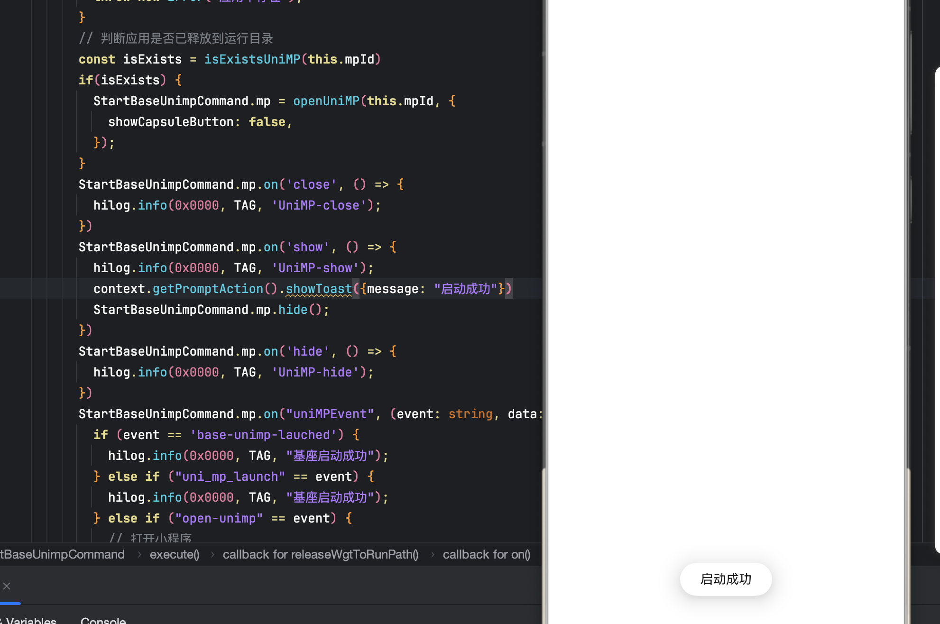This screenshot has height=624, width=940.
Task: Click the callback for on() breadcrumb
Action: point(486,554)
